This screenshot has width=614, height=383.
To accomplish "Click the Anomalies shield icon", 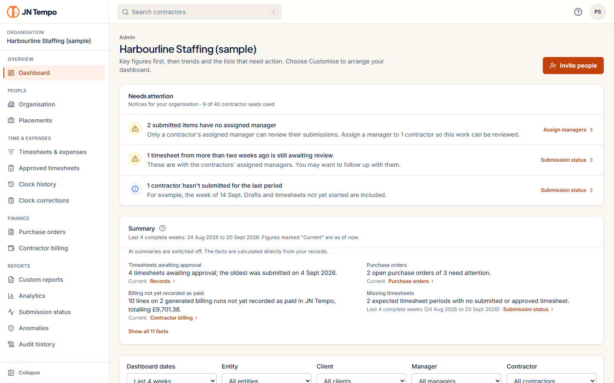I will 11,328.
